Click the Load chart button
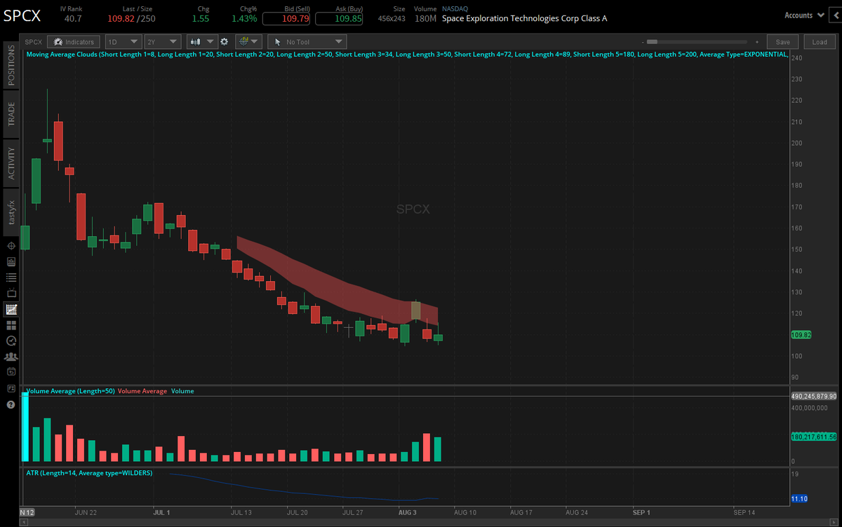The height and width of the screenshot is (527, 842). pos(820,42)
